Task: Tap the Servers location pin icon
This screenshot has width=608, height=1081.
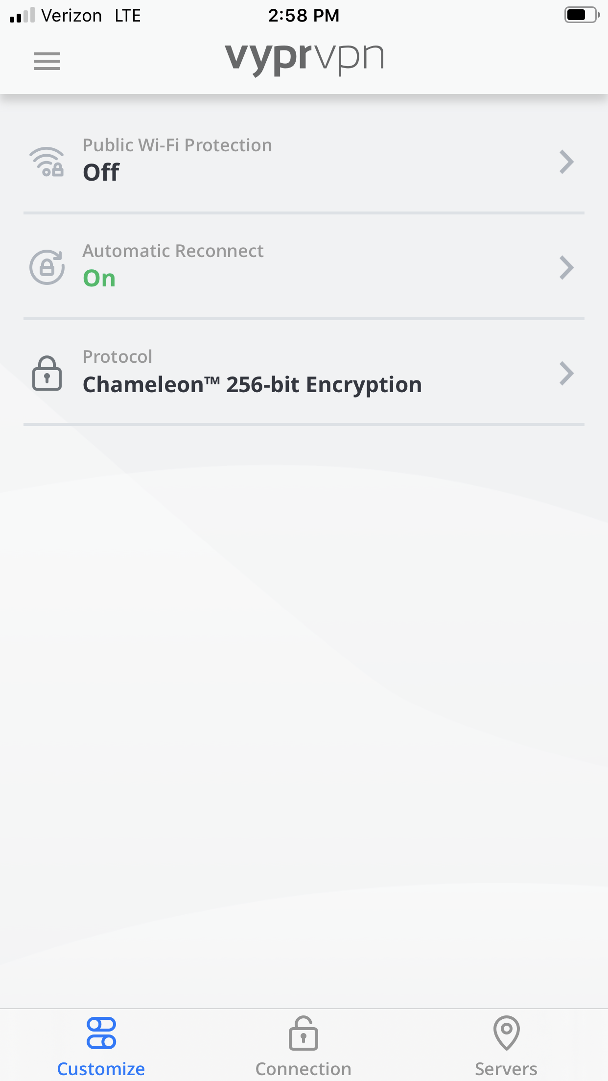Action: pyautogui.click(x=506, y=1033)
